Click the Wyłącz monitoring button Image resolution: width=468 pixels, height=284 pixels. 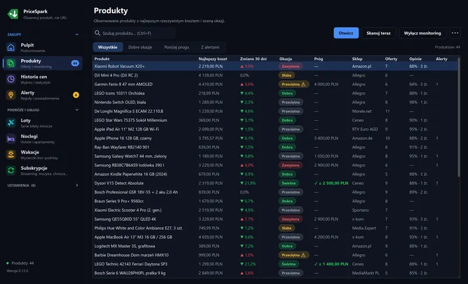(x=422, y=33)
